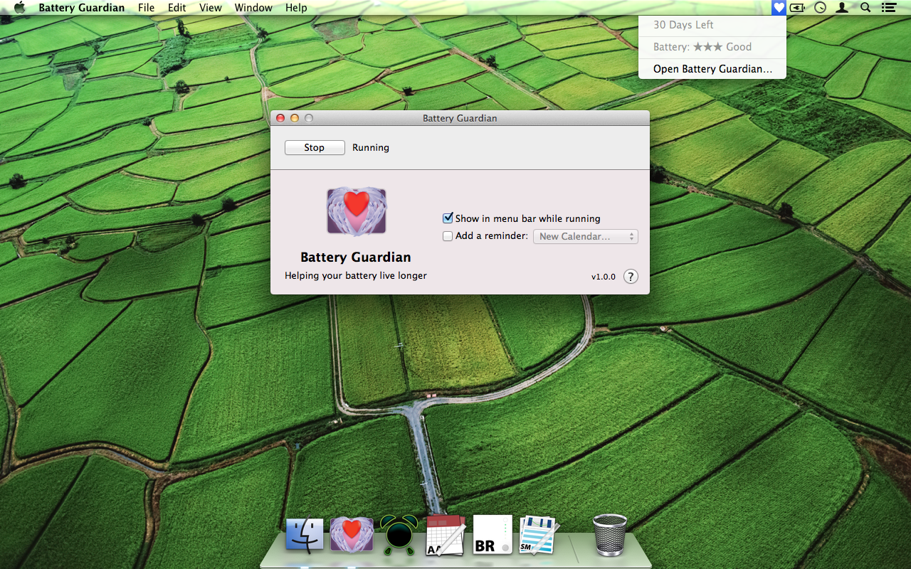Open help with the question mark button

pos(631,277)
